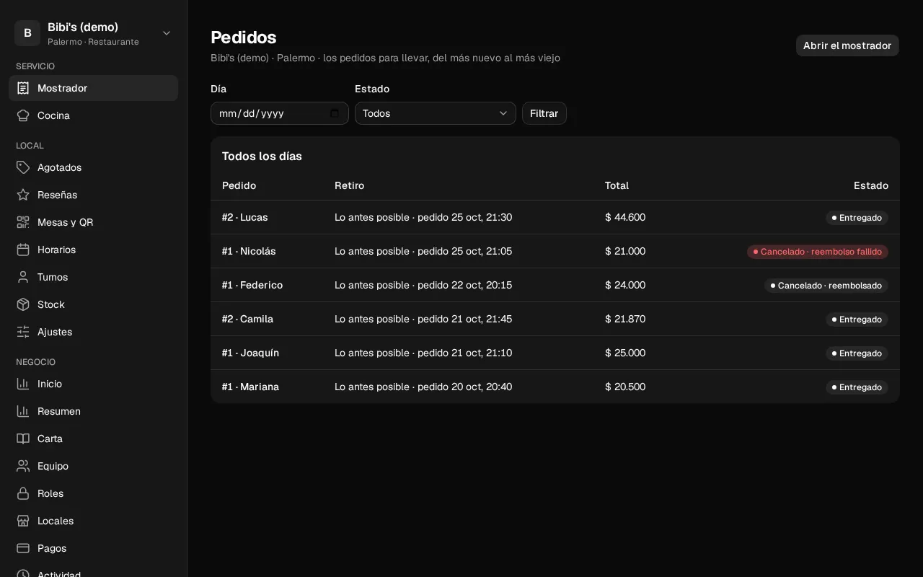Click the Horarios calendar icon
The image size is (923, 577).
[x=23, y=250]
